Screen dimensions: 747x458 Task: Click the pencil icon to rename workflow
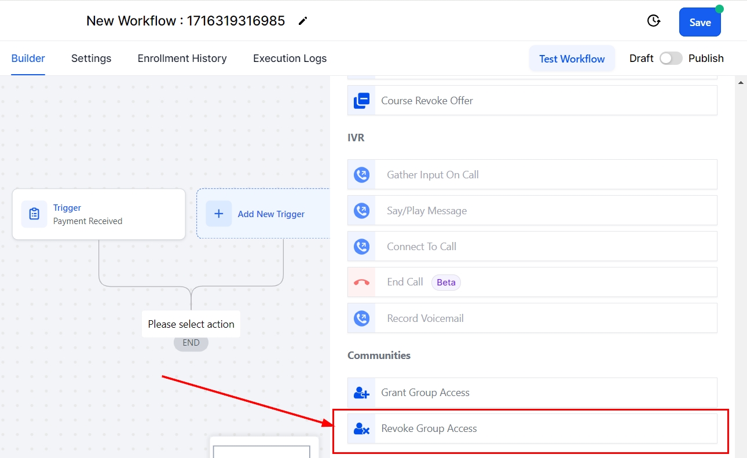pyautogui.click(x=303, y=21)
